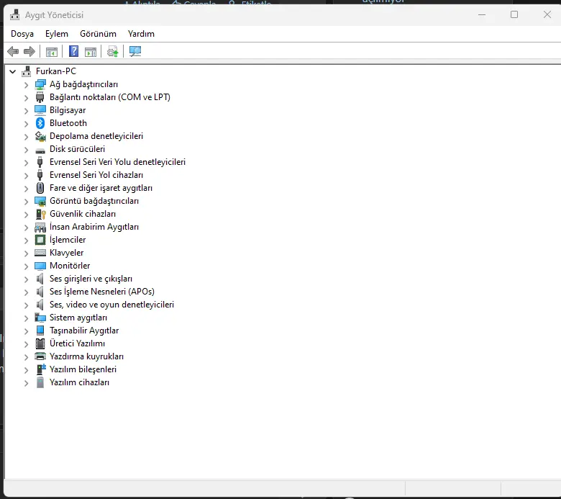Viewport: 561px width, 499px height.
Task: Click the Disk sürücüleri drive icon
Action: click(40, 150)
